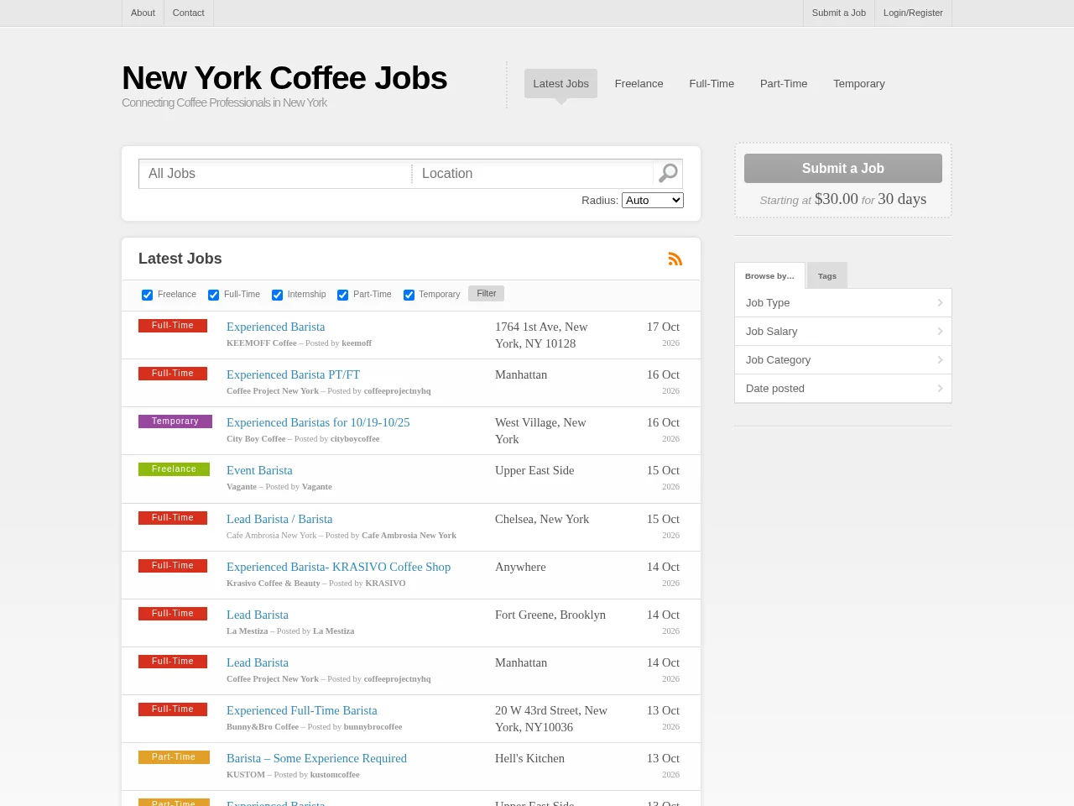Open the Freelance navigation tab
Image resolution: width=1074 pixels, height=806 pixels.
pyautogui.click(x=639, y=83)
